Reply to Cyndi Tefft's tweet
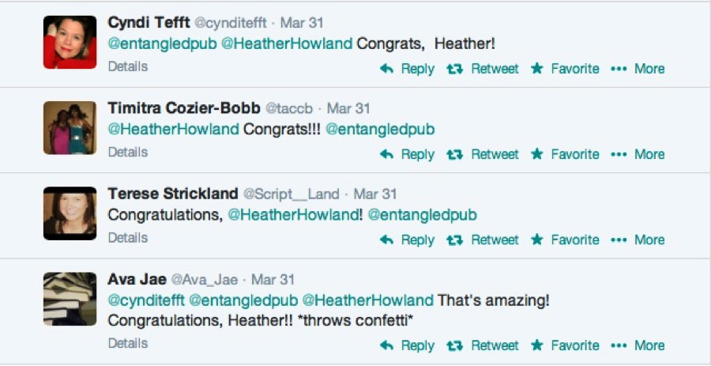 pyautogui.click(x=407, y=69)
